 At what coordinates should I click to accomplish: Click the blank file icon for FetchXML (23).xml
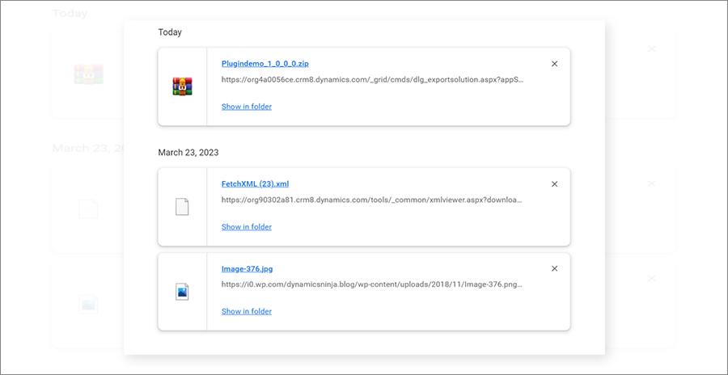click(x=182, y=207)
